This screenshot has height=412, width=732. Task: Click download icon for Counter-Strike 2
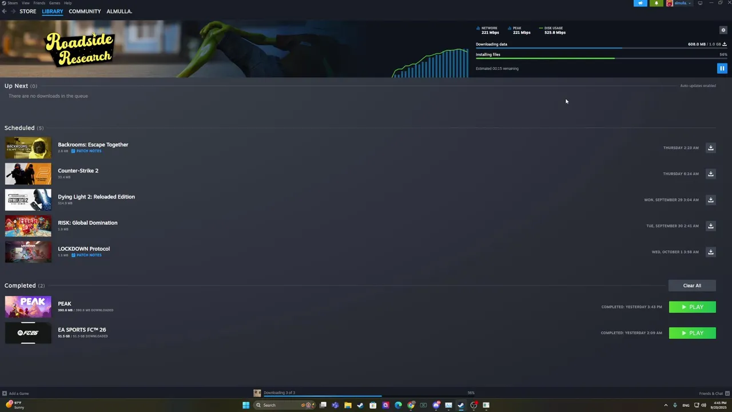[711, 174]
